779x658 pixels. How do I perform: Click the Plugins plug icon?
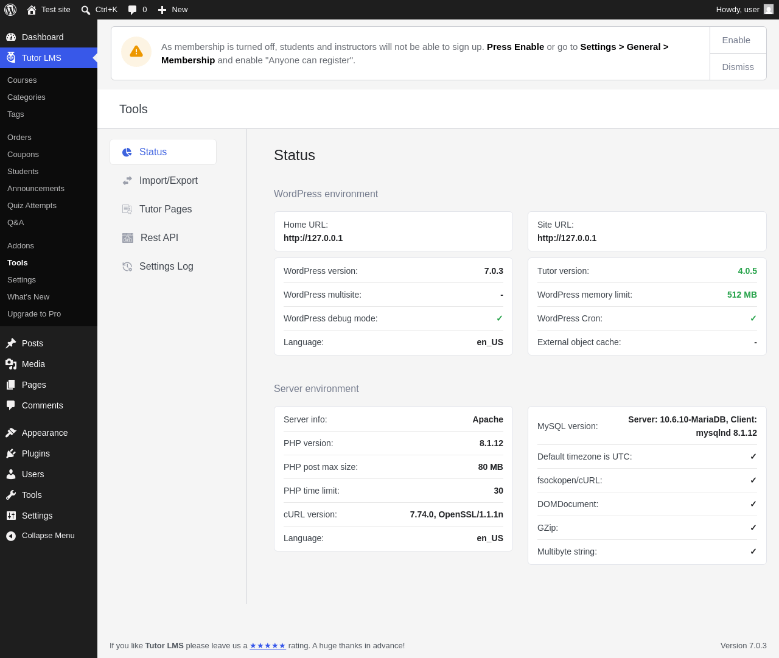click(x=11, y=453)
